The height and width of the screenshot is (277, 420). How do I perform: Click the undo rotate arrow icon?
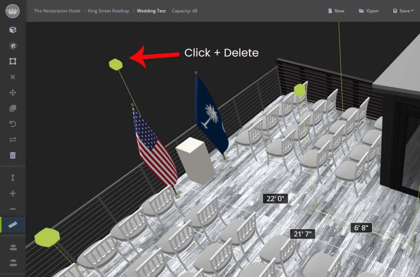(13, 124)
